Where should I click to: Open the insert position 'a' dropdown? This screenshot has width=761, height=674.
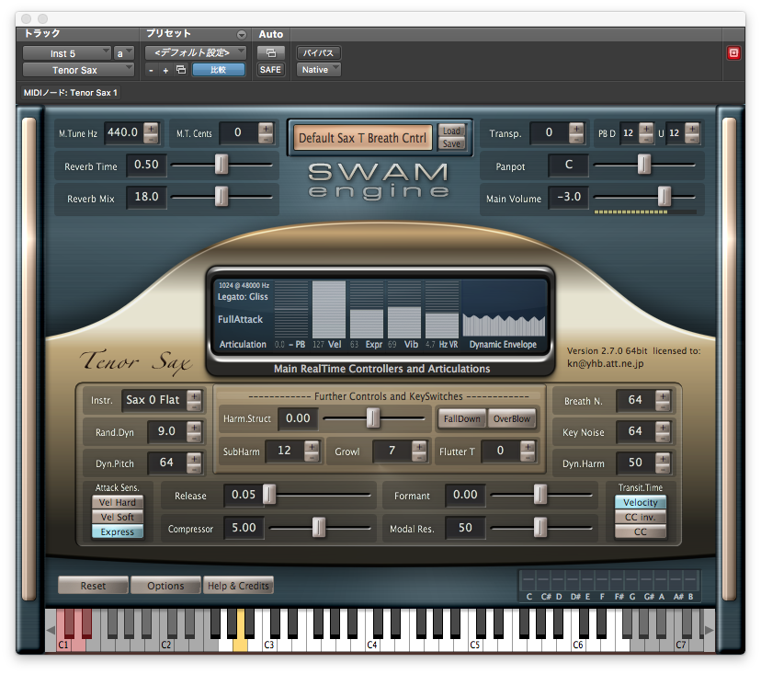pos(123,53)
